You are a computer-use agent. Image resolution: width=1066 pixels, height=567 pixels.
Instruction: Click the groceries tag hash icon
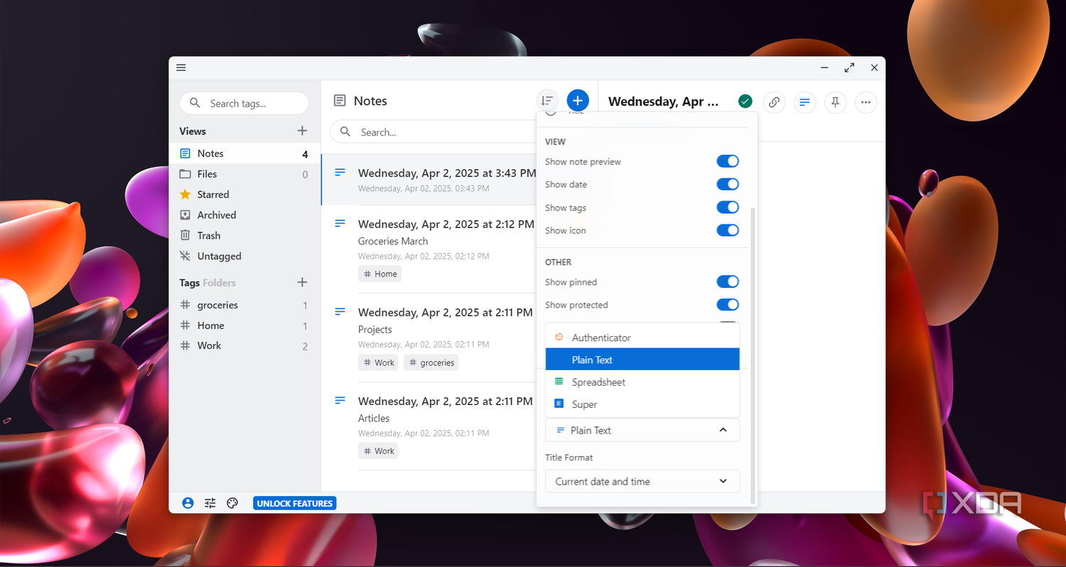[185, 305]
